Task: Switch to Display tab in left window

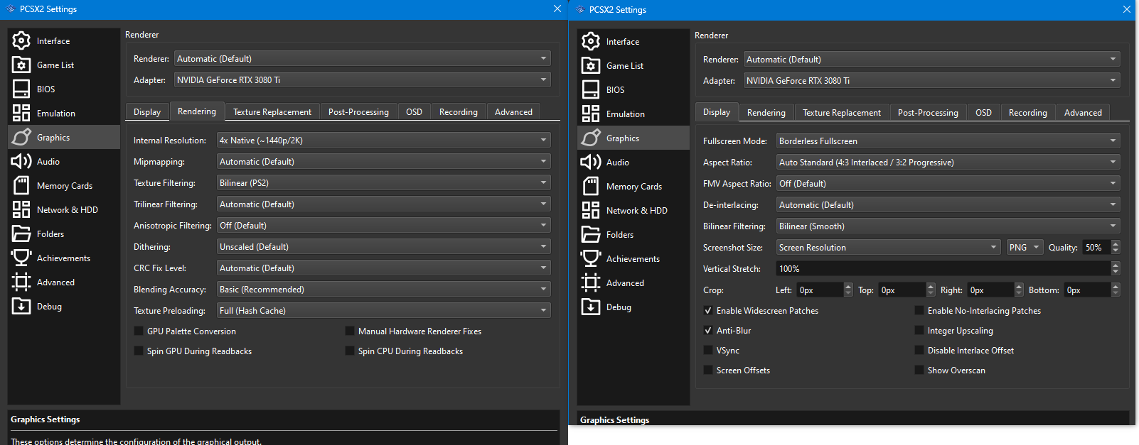Action: coord(147,112)
